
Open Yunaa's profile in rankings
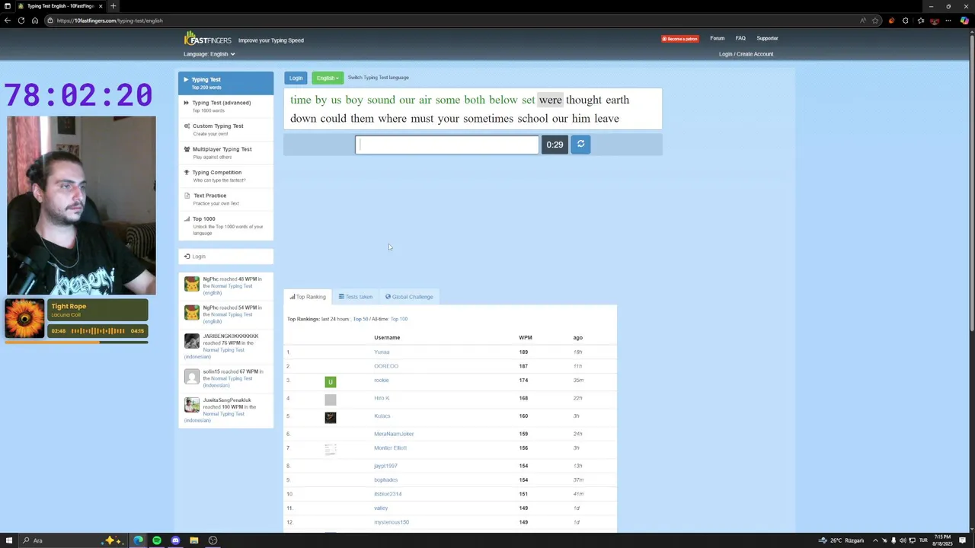pos(382,352)
